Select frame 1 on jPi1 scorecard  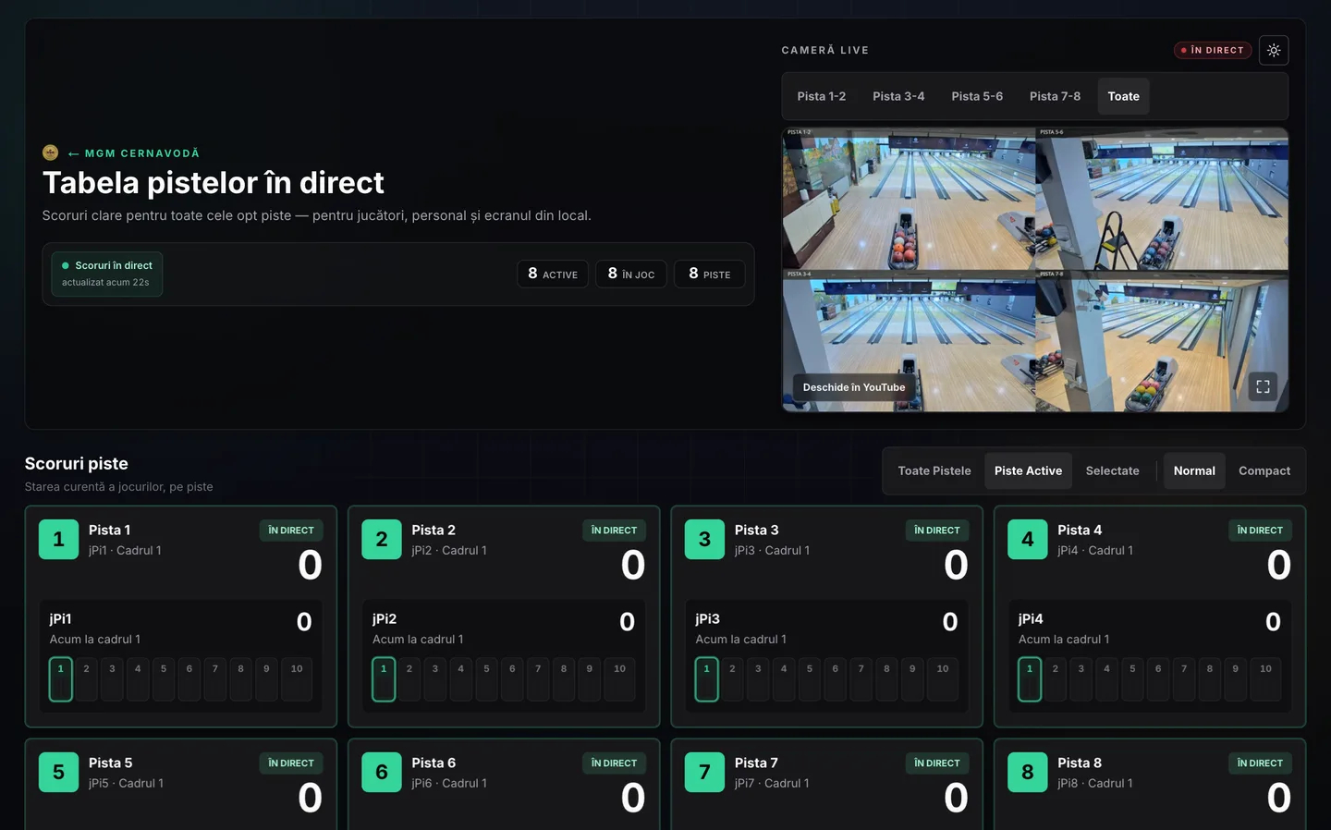(61, 679)
